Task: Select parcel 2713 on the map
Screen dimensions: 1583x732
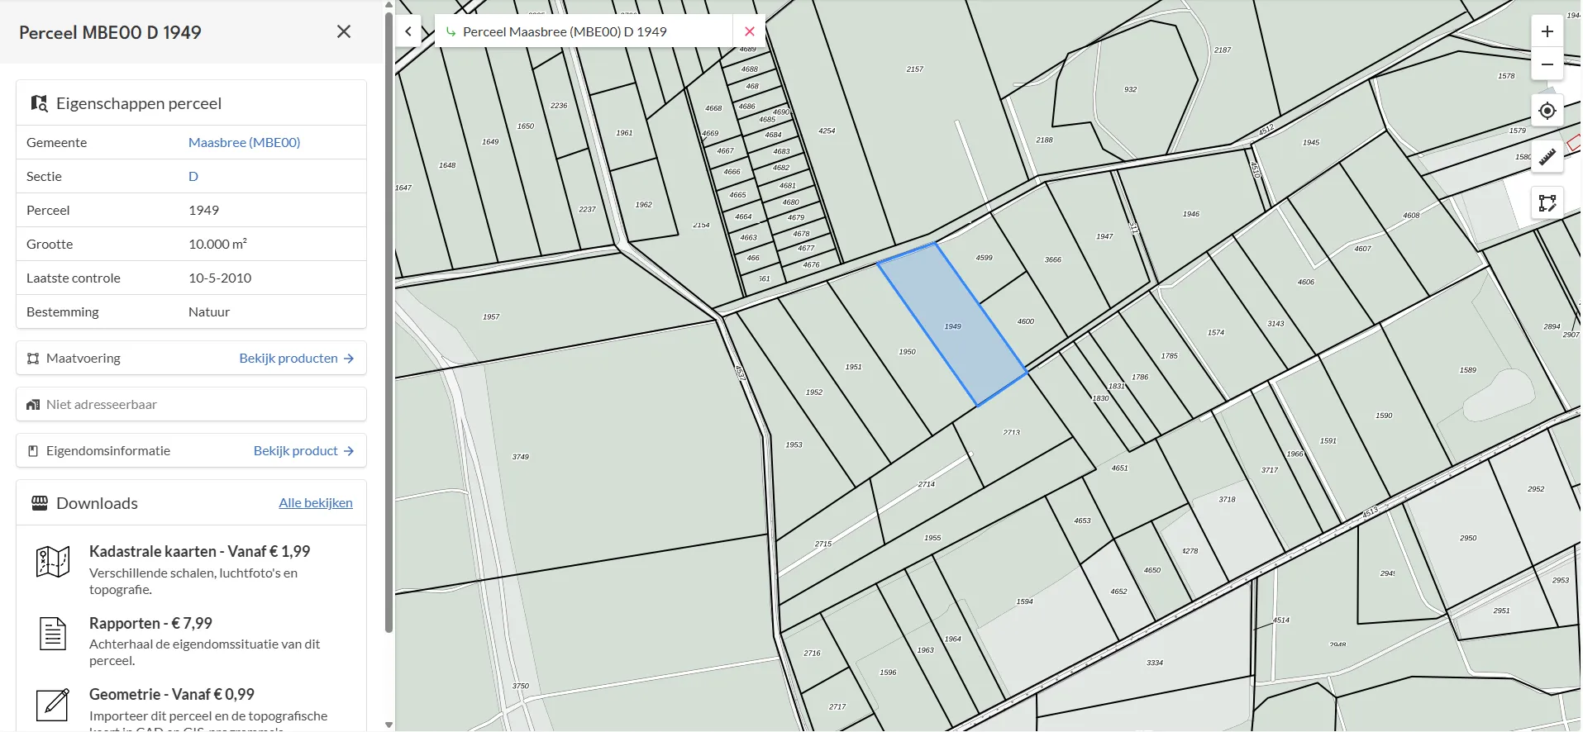Action: [1012, 433]
